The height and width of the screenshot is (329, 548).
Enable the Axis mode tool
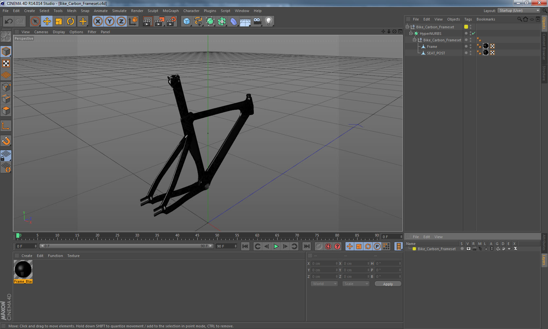[6, 126]
